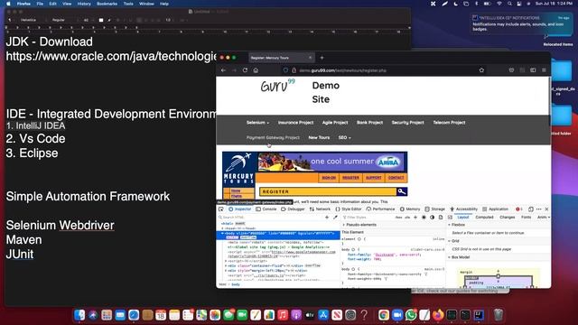
Task: Click the Firefox URL address bar
Action: coord(383,70)
